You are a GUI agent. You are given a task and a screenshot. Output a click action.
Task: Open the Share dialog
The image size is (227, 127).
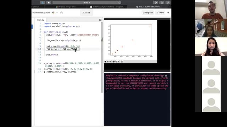tap(160, 13)
